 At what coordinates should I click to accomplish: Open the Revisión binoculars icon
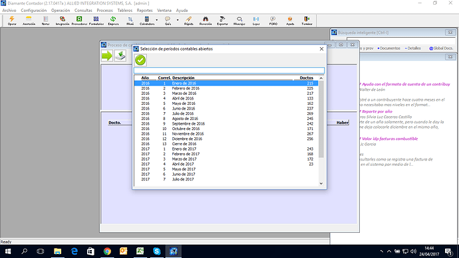pos(206,21)
